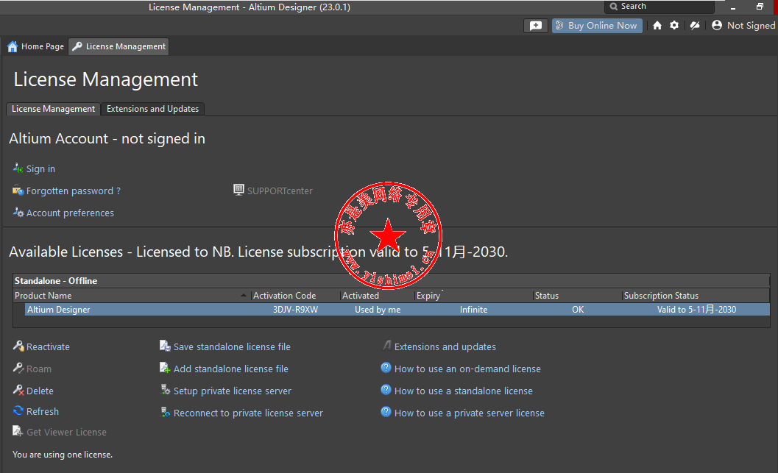Click Reconnect to private license server link
Image resolution: width=778 pixels, height=473 pixels.
(x=248, y=413)
